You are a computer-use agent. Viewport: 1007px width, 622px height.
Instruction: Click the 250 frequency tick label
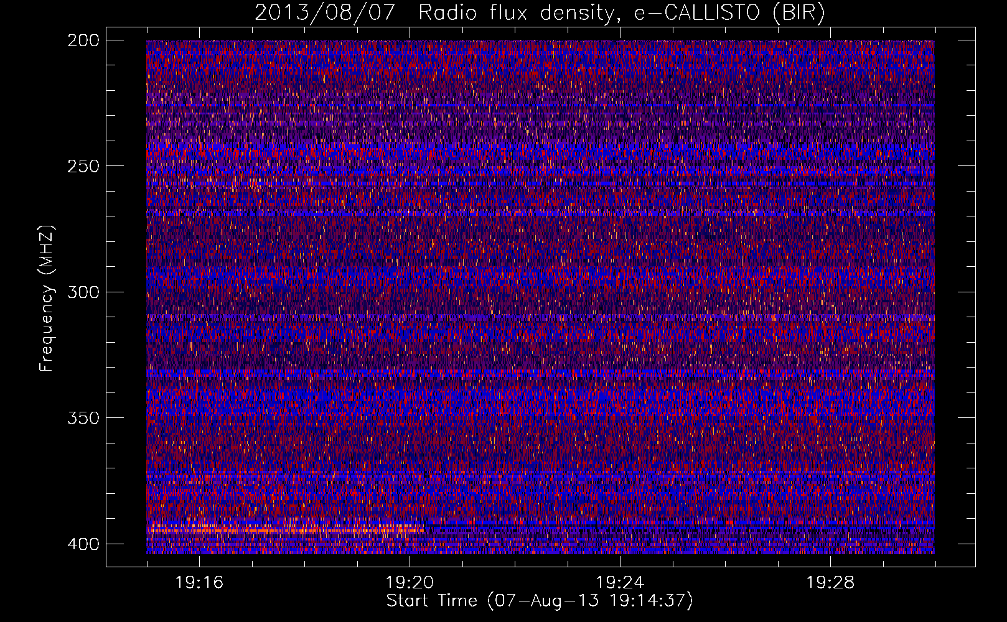[83, 166]
